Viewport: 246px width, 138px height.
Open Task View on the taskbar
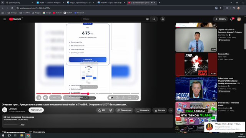[x=15, y=135]
